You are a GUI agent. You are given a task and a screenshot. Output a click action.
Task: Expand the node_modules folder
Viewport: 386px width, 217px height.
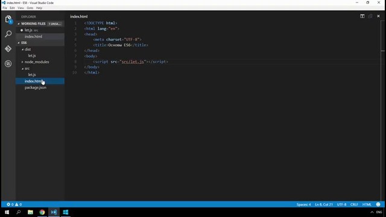pos(23,61)
